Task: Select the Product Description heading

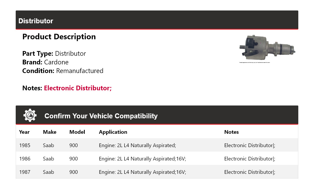Action: pyautogui.click(x=59, y=37)
